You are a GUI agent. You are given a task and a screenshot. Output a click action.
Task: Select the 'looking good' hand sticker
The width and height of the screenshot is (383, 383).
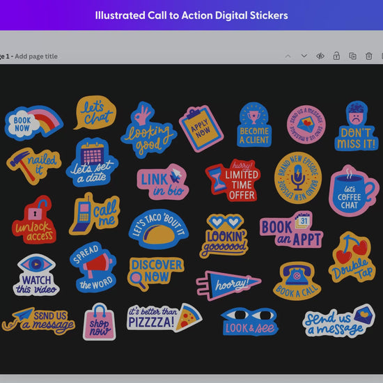148,130
